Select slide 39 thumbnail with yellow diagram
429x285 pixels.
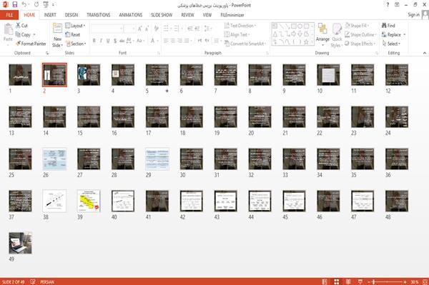click(x=89, y=201)
